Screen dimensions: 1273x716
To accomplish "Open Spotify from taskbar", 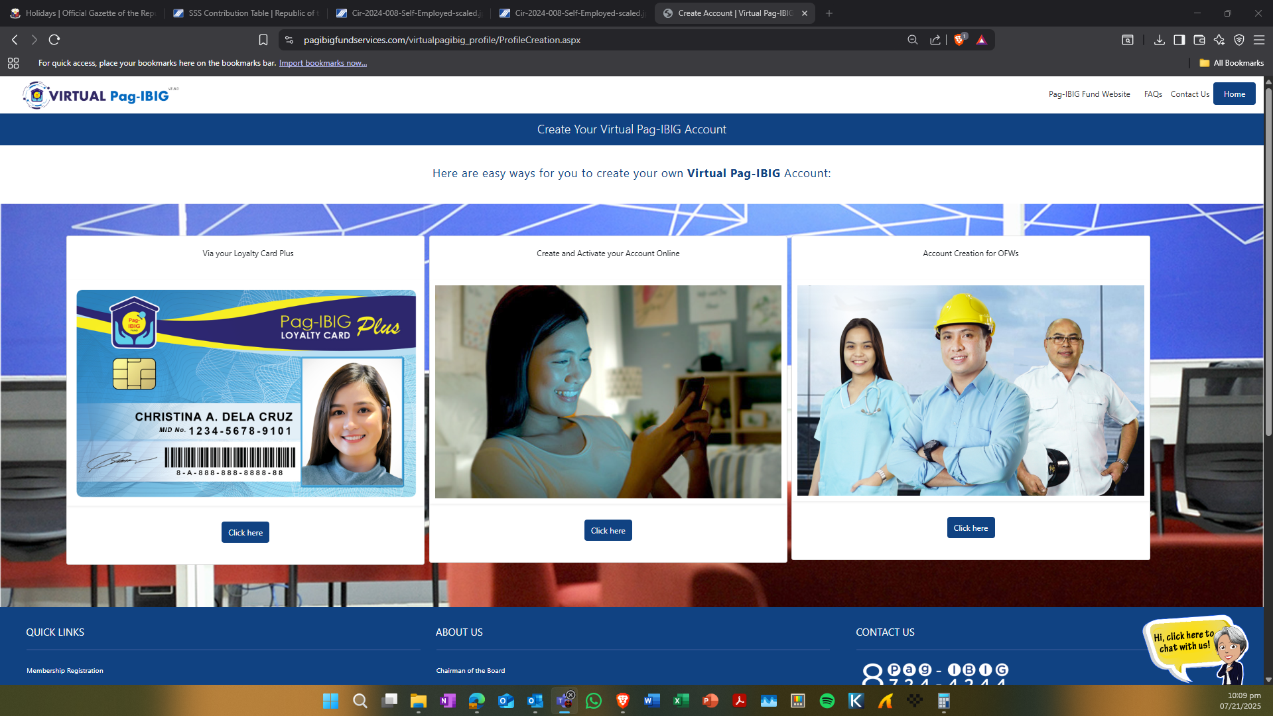I will [827, 701].
